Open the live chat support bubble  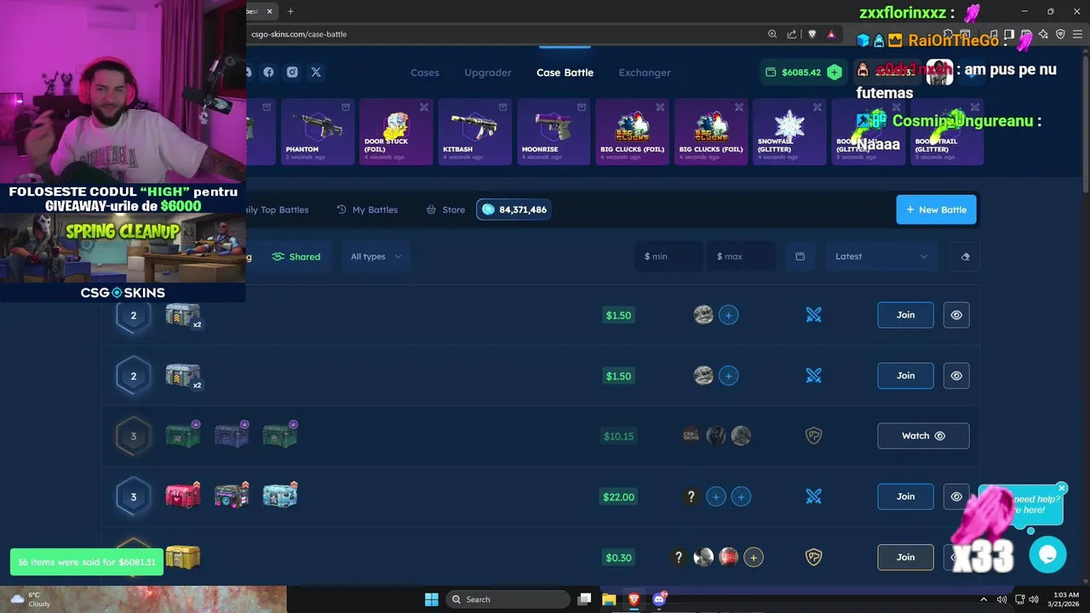pos(1047,555)
